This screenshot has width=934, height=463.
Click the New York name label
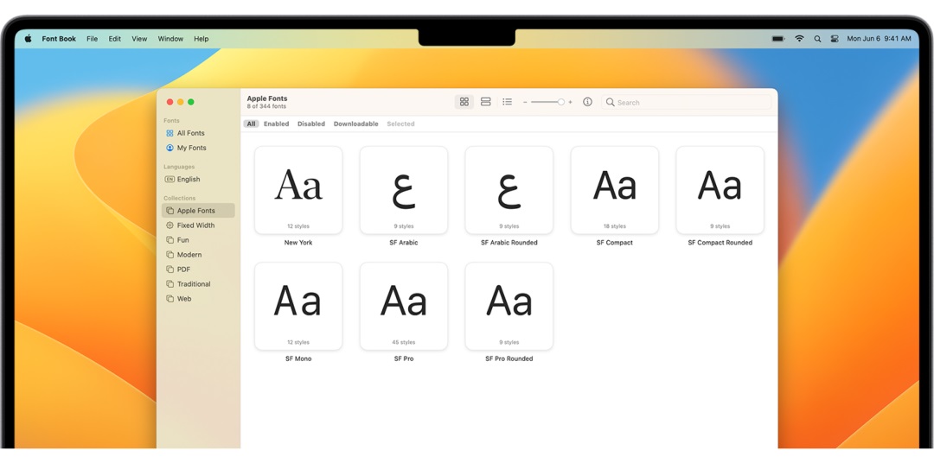click(298, 243)
